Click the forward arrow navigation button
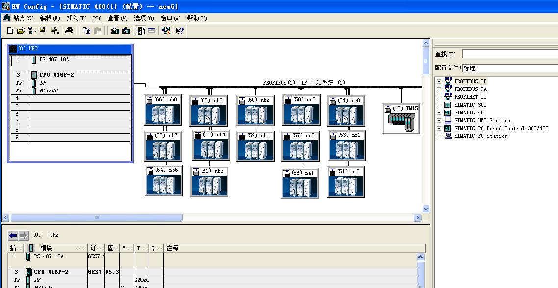 click(x=24, y=236)
